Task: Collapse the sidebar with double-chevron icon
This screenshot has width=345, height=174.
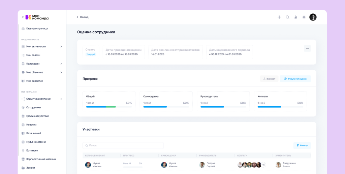Action: (x=23, y=17)
